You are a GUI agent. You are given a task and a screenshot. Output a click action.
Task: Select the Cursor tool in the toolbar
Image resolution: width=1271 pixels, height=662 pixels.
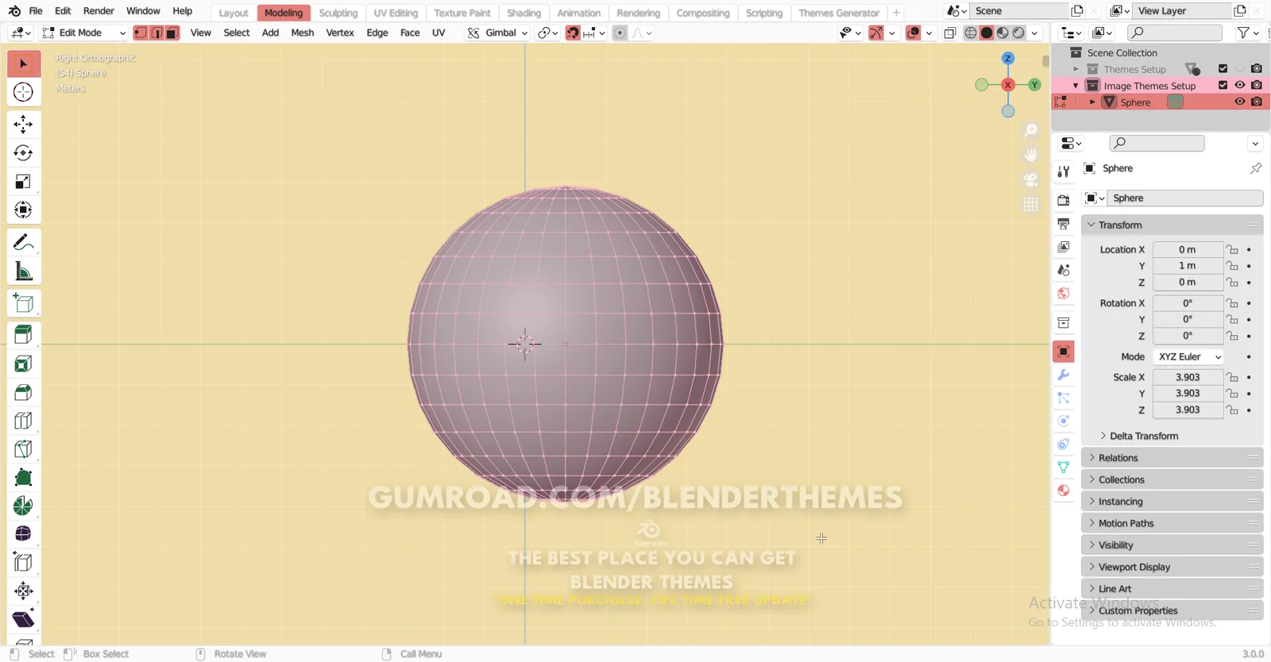[23, 92]
